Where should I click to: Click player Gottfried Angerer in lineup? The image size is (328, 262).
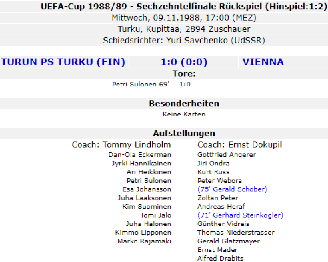(227, 155)
